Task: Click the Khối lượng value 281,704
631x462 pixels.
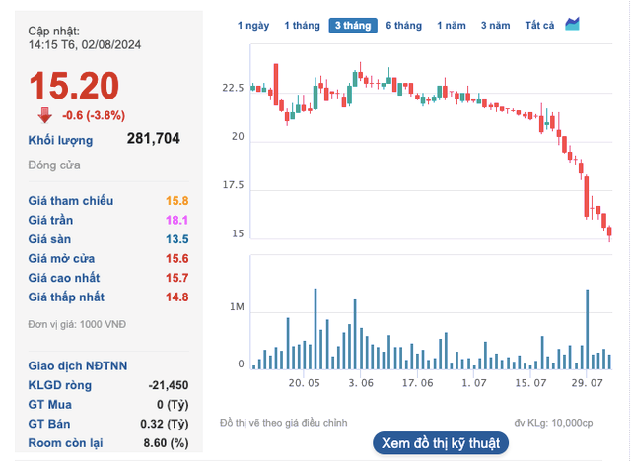Action: (154, 139)
